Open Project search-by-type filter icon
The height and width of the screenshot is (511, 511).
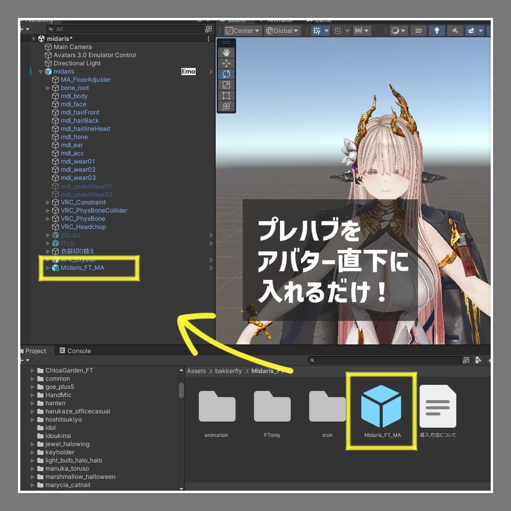pos(478,360)
